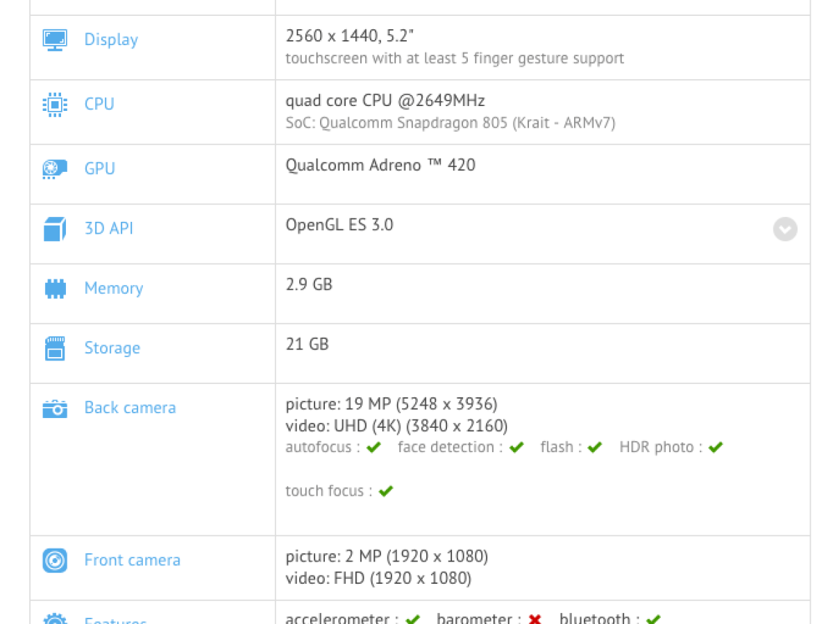Click the Storage label
The image size is (833, 624).
pyautogui.click(x=112, y=348)
